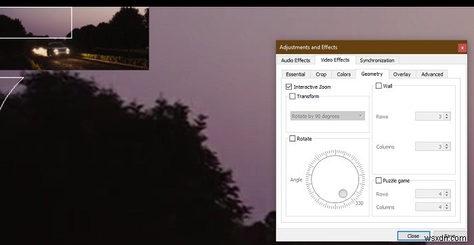
Task: Switch to the Audio Effects tab
Action: coord(295,60)
